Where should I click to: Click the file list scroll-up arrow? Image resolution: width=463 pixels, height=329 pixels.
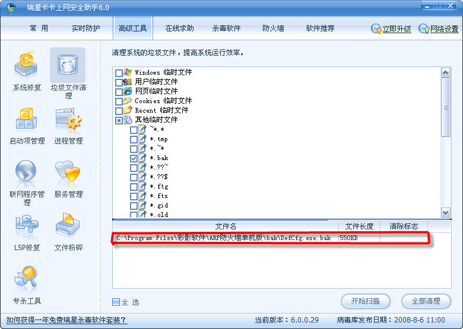446,72
